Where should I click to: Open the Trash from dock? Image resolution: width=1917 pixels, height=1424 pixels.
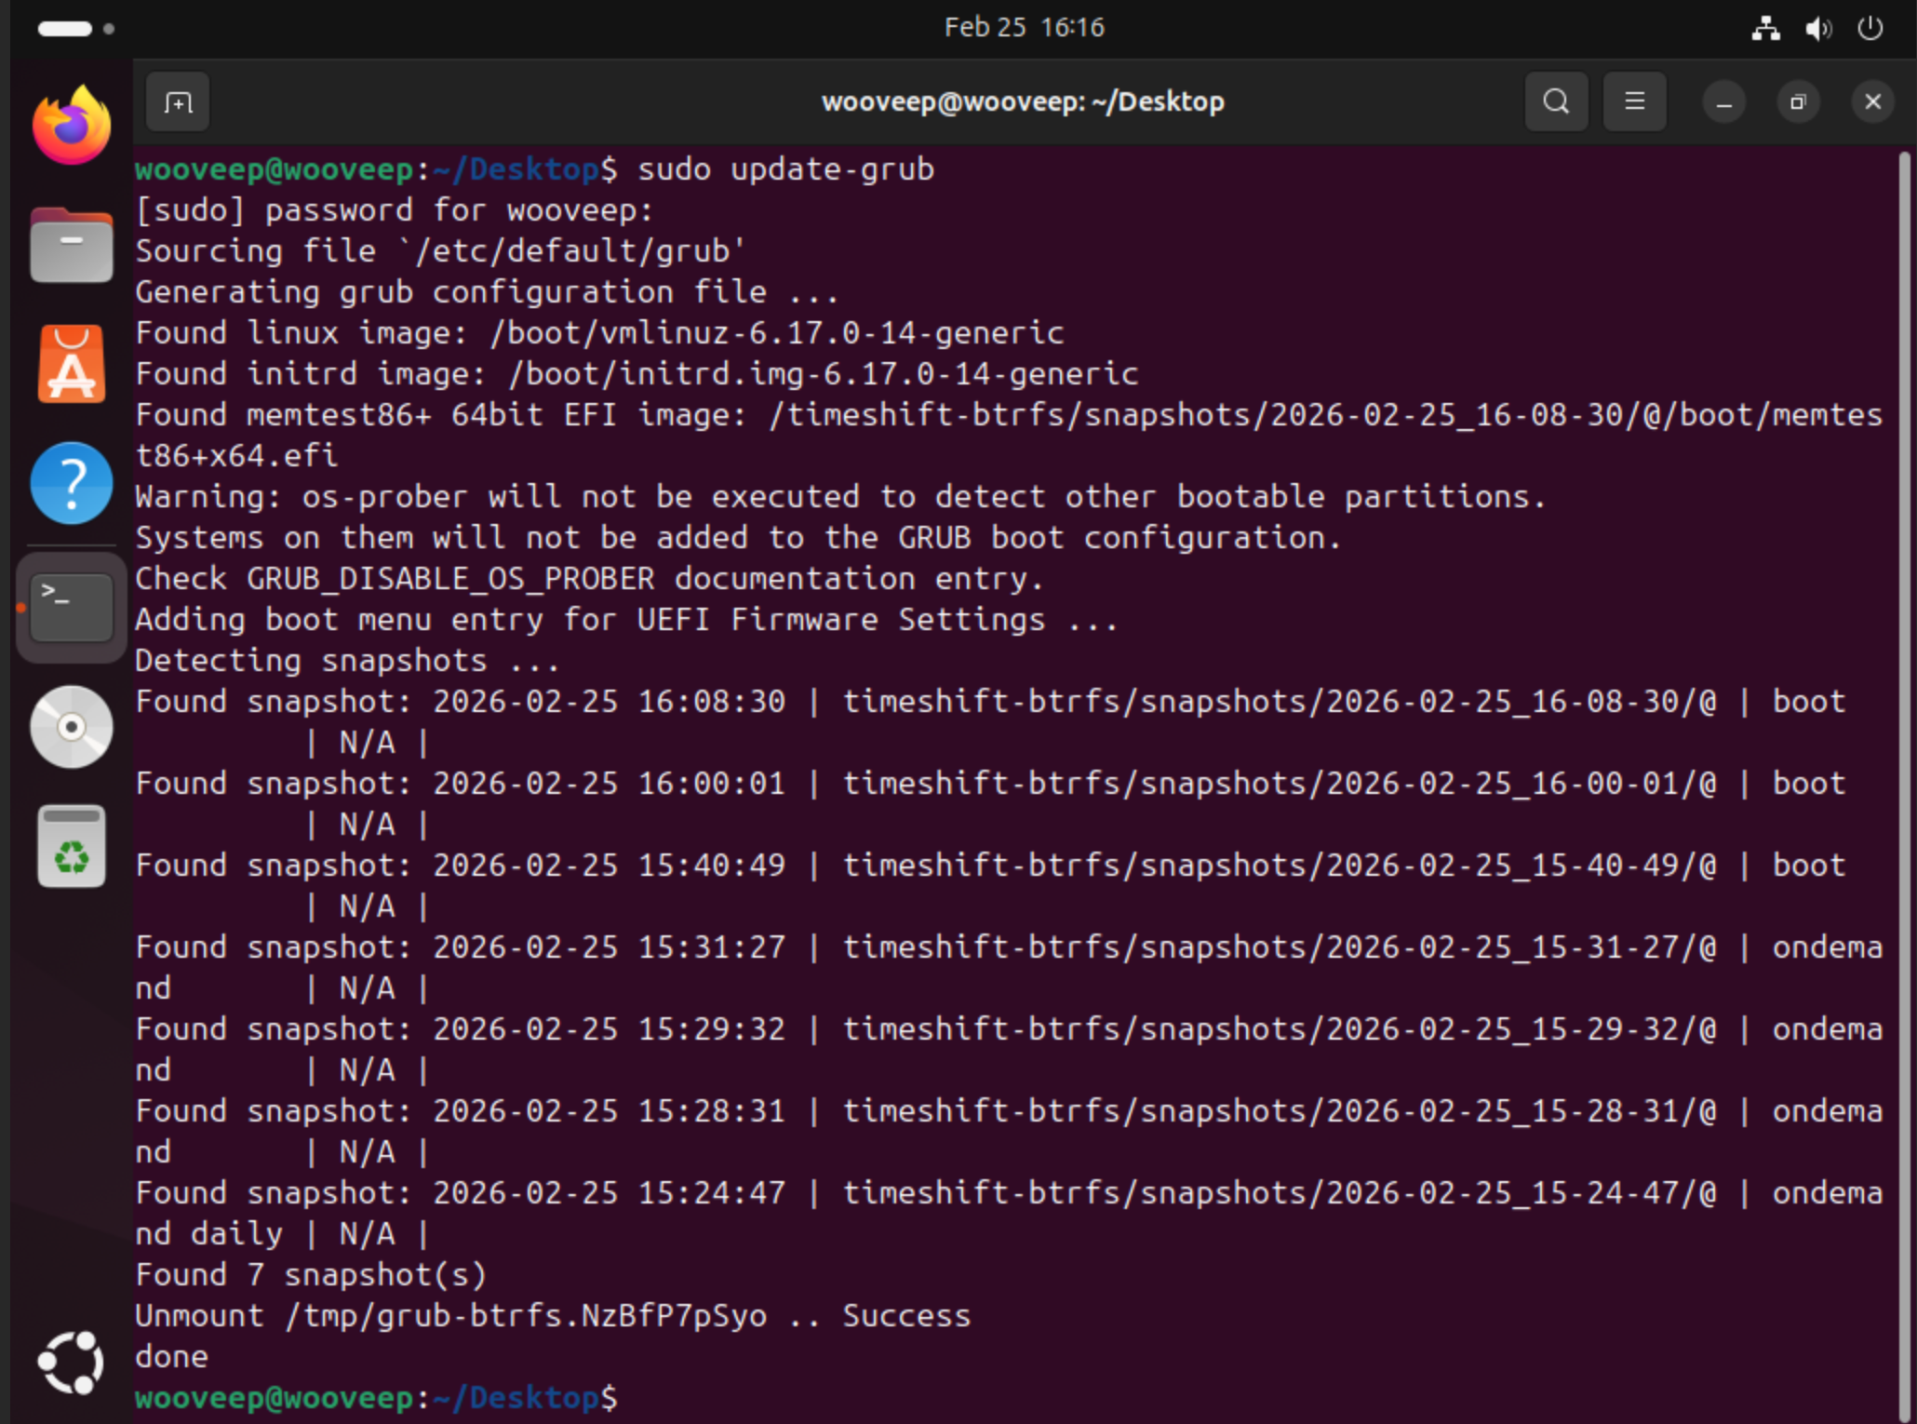[72, 846]
